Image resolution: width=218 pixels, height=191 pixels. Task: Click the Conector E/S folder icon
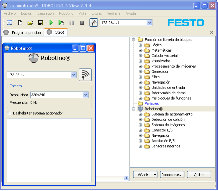(147, 130)
